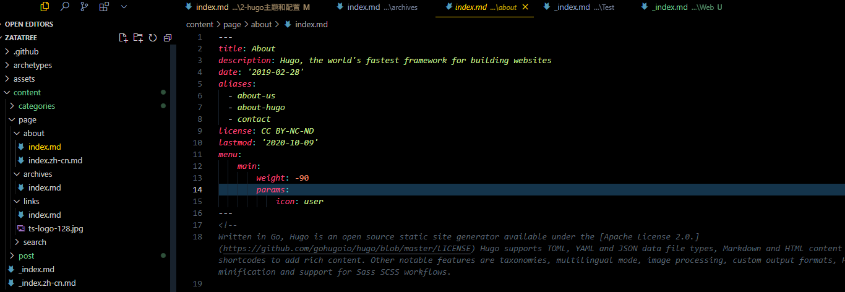Place cursor on 'title: About' line

(247, 48)
